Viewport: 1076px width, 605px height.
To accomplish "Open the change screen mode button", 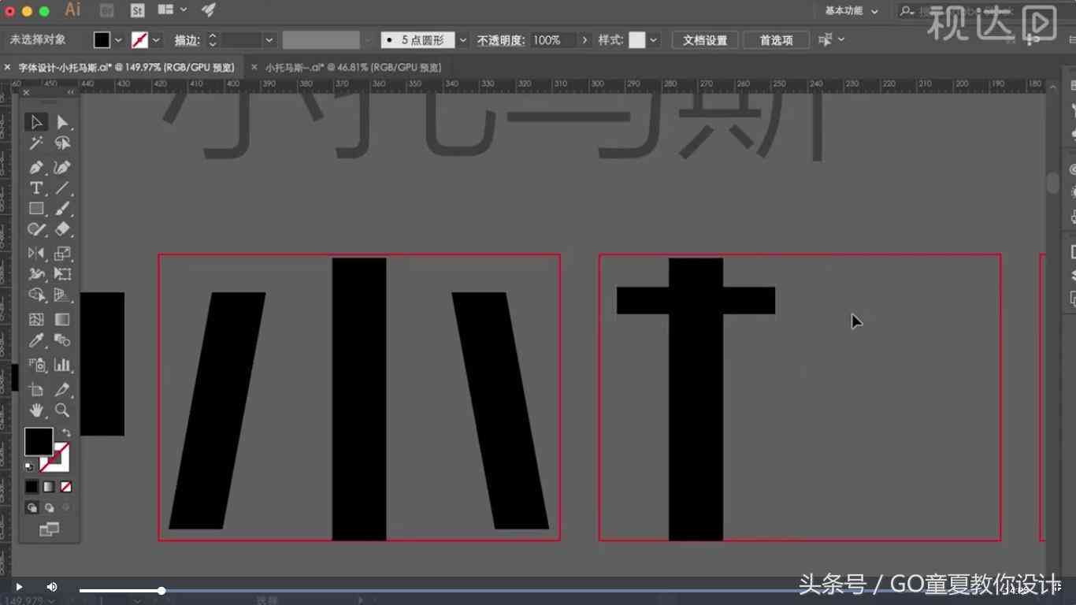I will coord(49,529).
